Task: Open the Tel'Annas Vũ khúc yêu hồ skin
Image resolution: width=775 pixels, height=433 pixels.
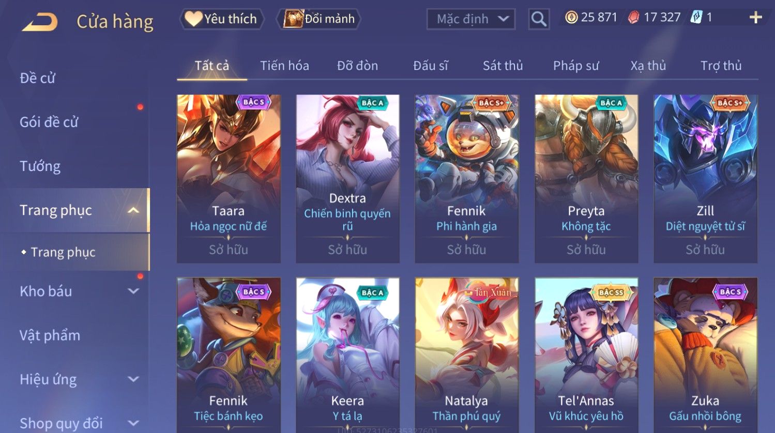Action: tap(586, 355)
